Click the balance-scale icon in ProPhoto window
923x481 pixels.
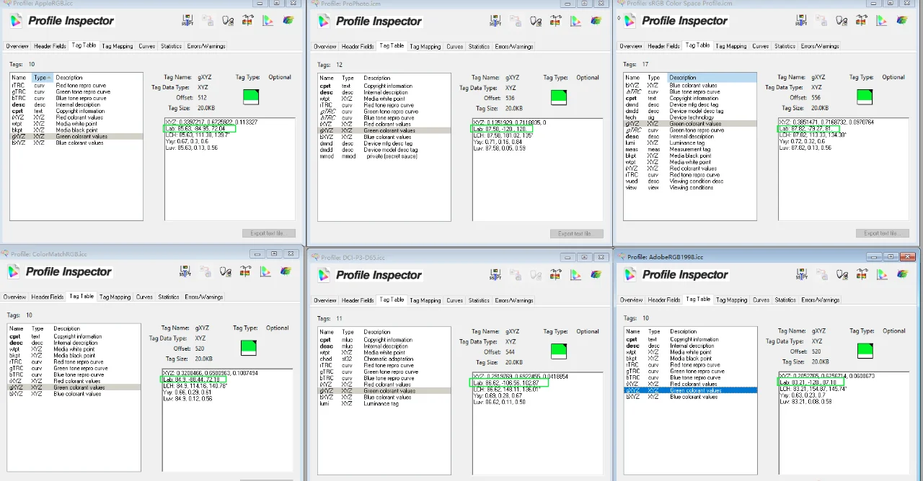coord(556,21)
